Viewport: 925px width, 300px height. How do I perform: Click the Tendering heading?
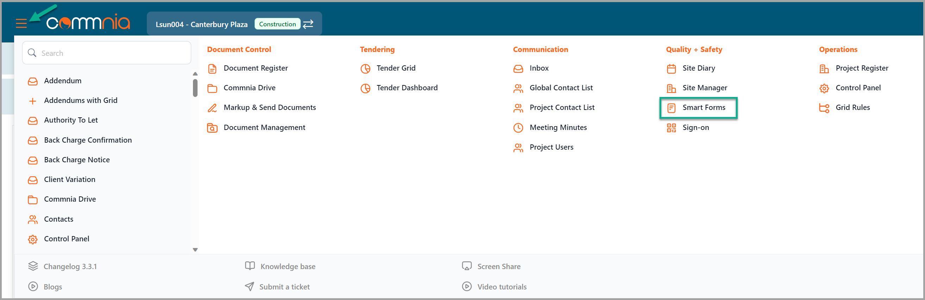click(377, 50)
